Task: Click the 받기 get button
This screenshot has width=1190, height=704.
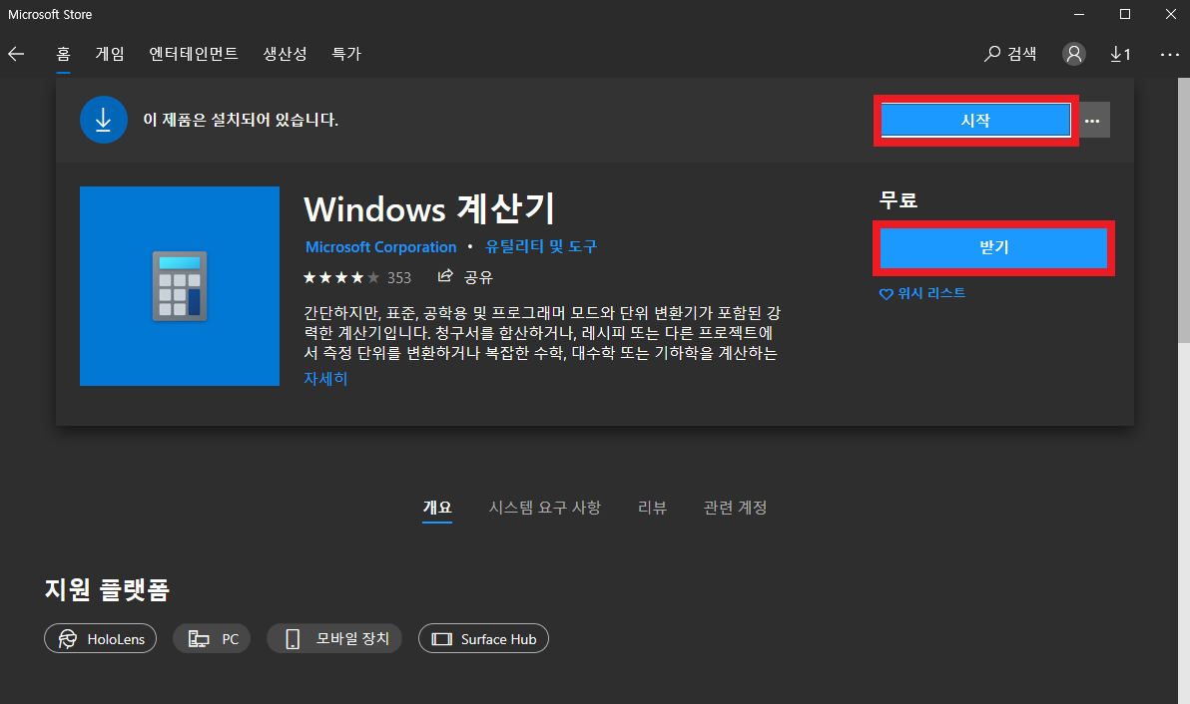Action: click(x=993, y=247)
